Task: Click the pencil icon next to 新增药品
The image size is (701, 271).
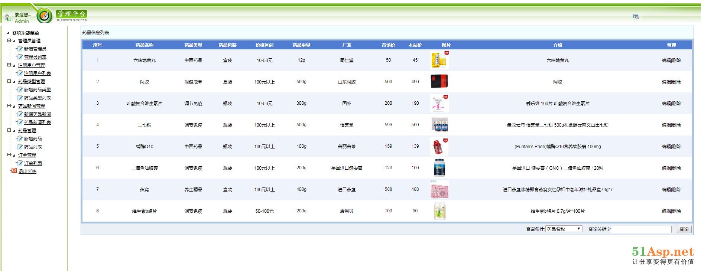Action: tap(20, 138)
